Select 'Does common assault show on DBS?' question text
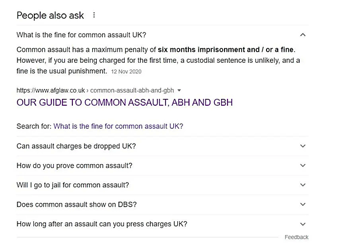Image resolution: width=350 pixels, height=249 pixels. coord(76,204)
